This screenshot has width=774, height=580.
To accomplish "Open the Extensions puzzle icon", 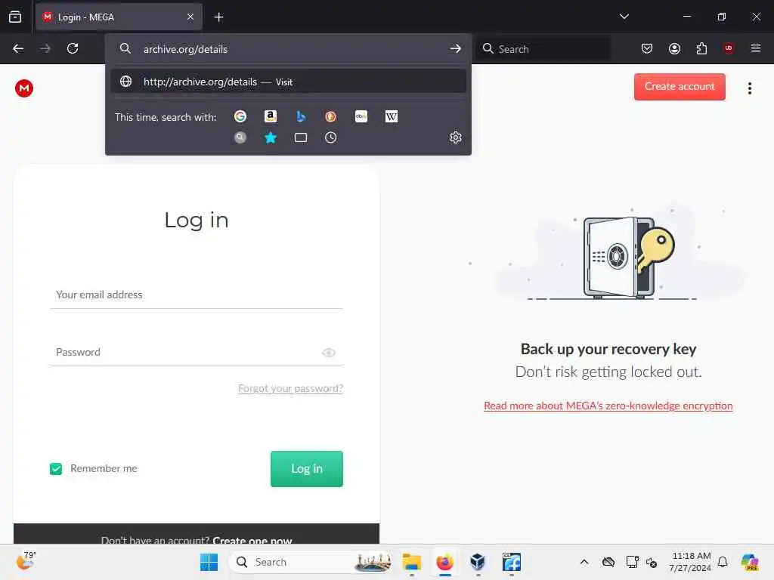I will point(701,48).
